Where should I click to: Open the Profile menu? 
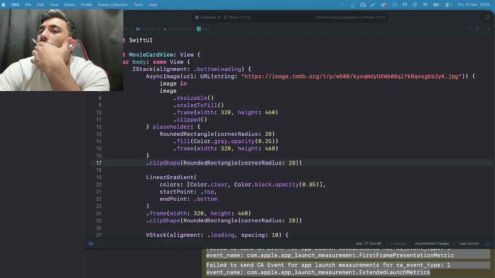point(87,5)
